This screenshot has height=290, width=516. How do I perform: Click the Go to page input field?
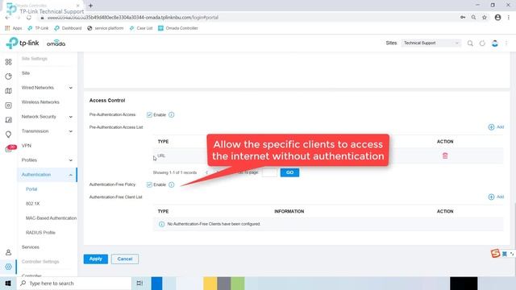(x=269, y=172)
